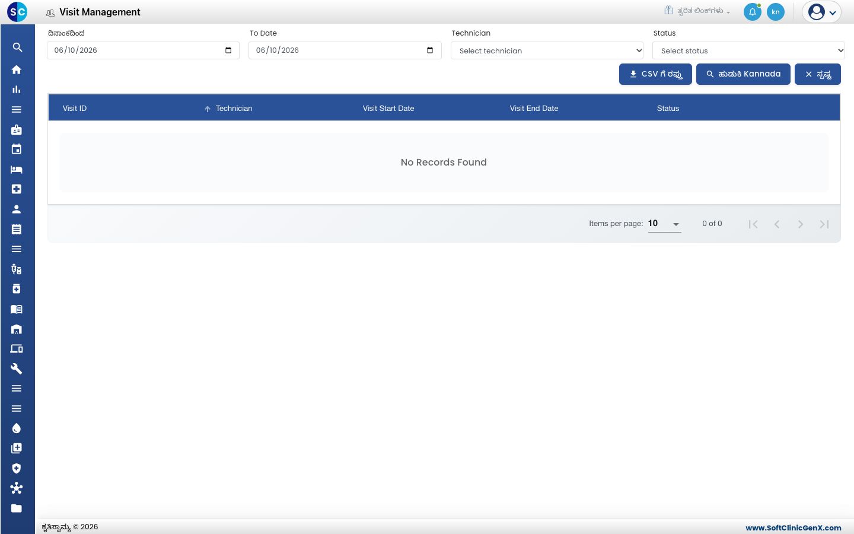Screen dimensions: 854x534
Task: Open the Select technician dropdown
Action: point(547,50)
